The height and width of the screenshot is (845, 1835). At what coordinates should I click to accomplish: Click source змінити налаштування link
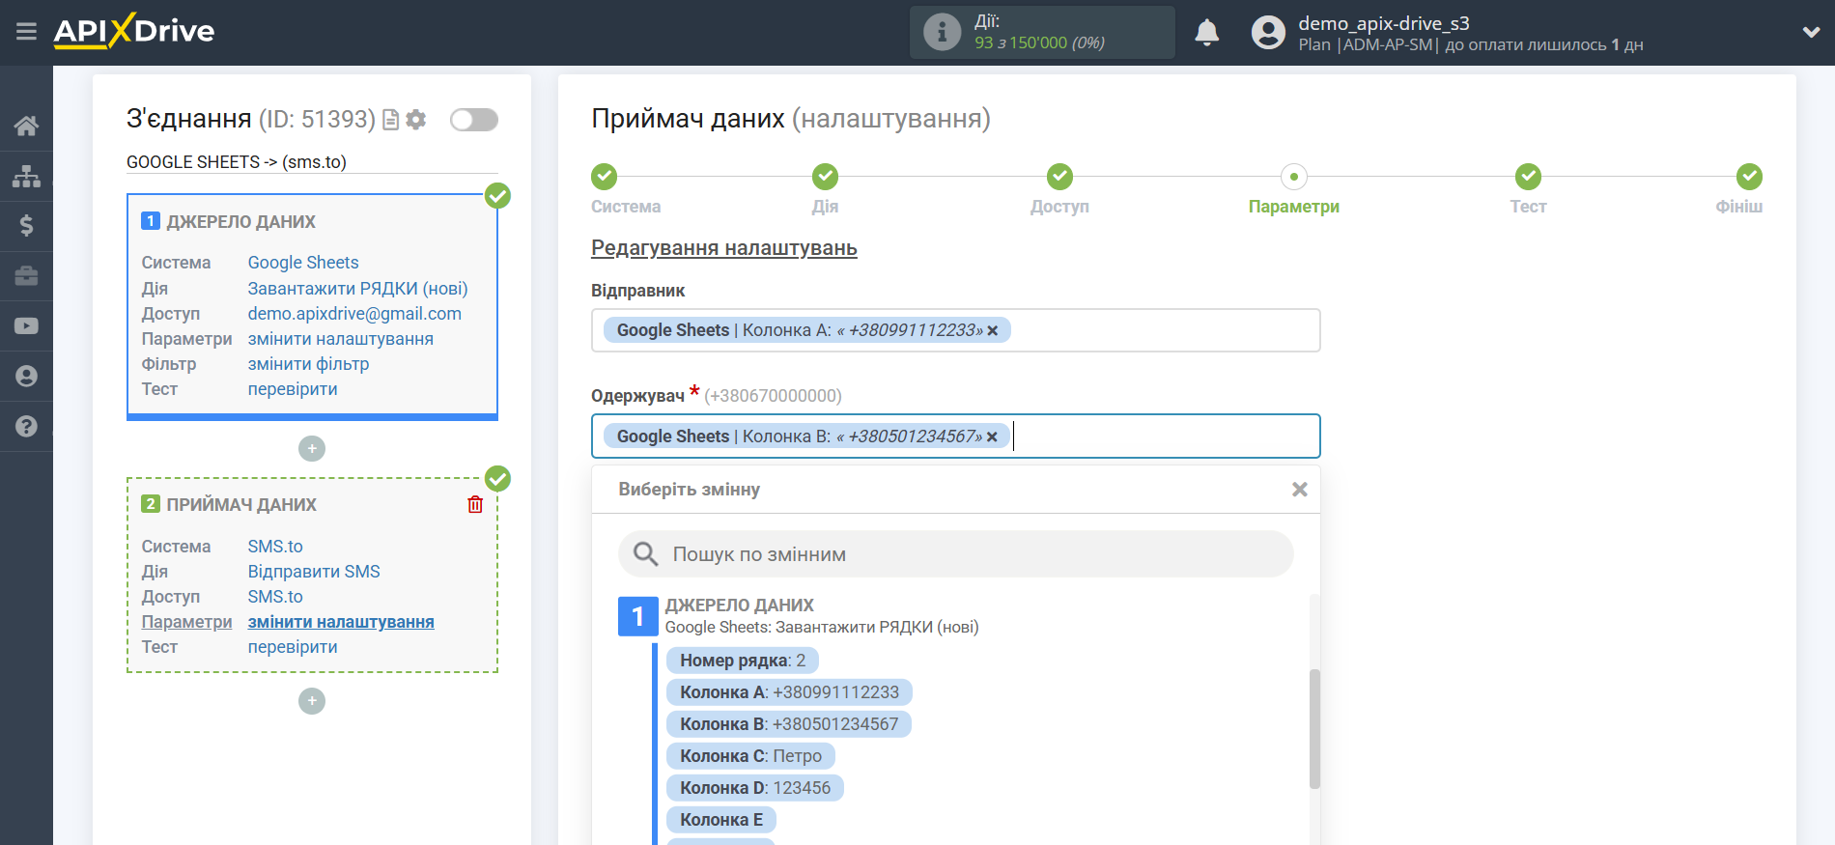[341, 339]
